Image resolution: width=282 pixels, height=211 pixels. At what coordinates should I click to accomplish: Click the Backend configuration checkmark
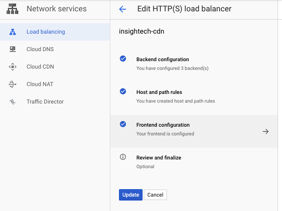tap(123, 59)
